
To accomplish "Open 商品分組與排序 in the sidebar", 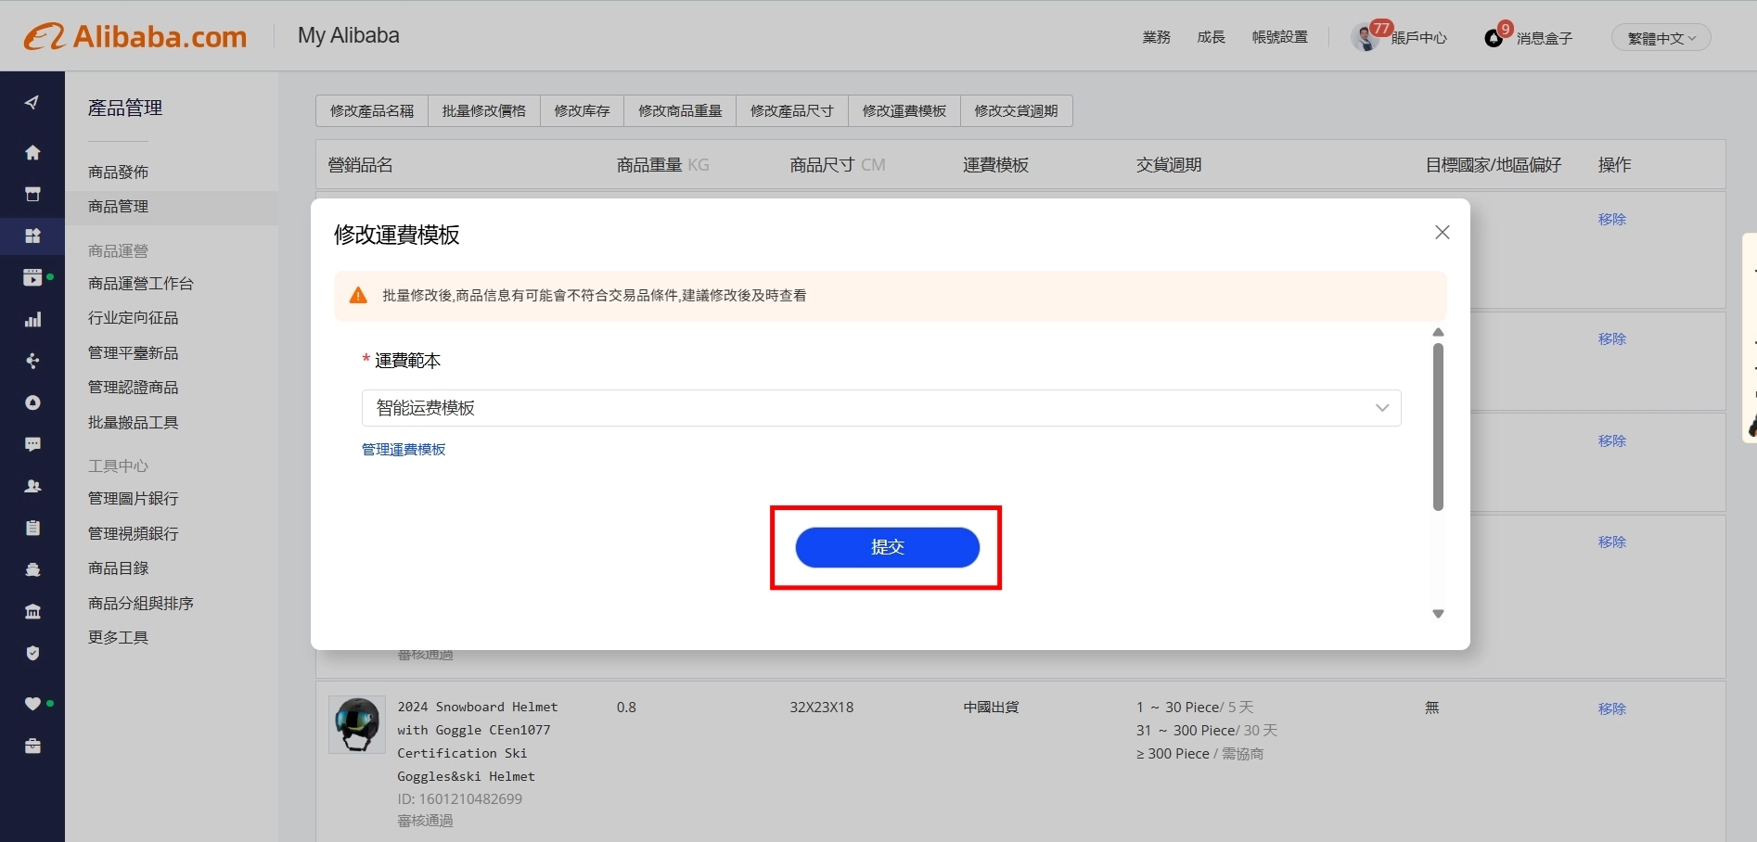I will (141, 603).
